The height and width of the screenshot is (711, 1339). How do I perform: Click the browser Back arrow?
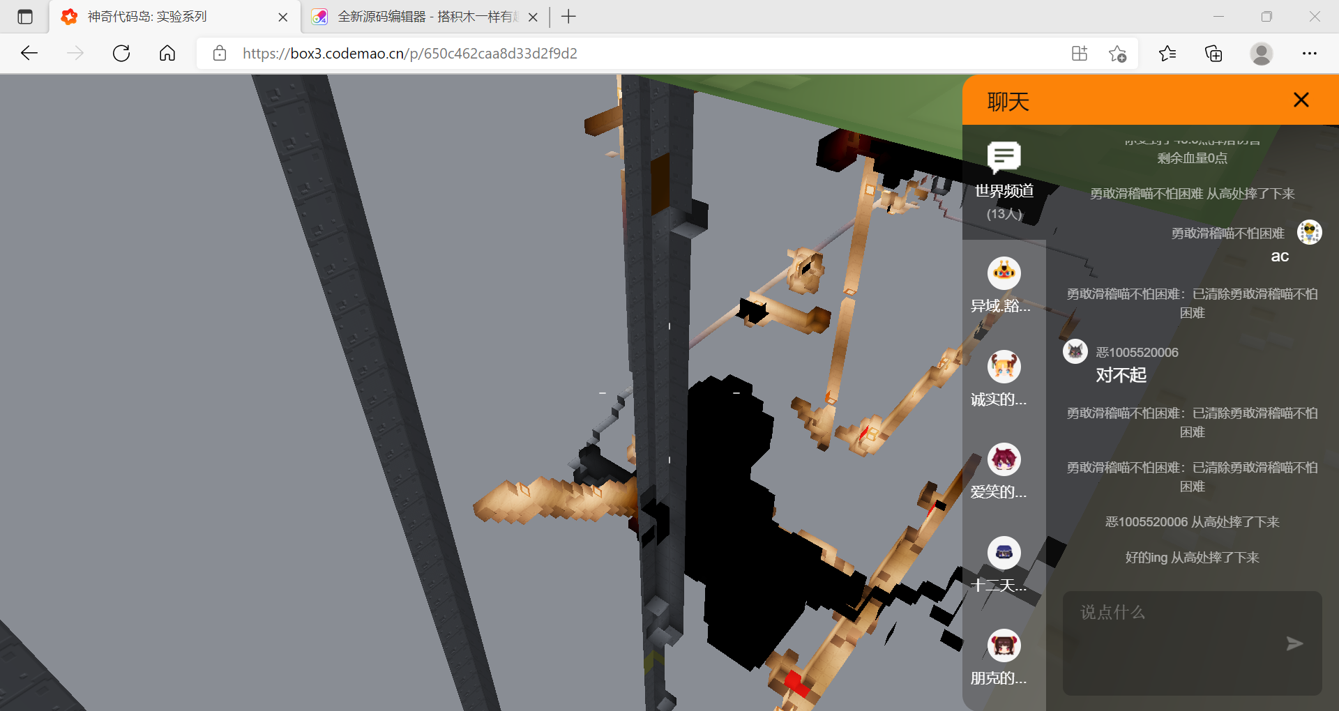click(x=29, y=54)
